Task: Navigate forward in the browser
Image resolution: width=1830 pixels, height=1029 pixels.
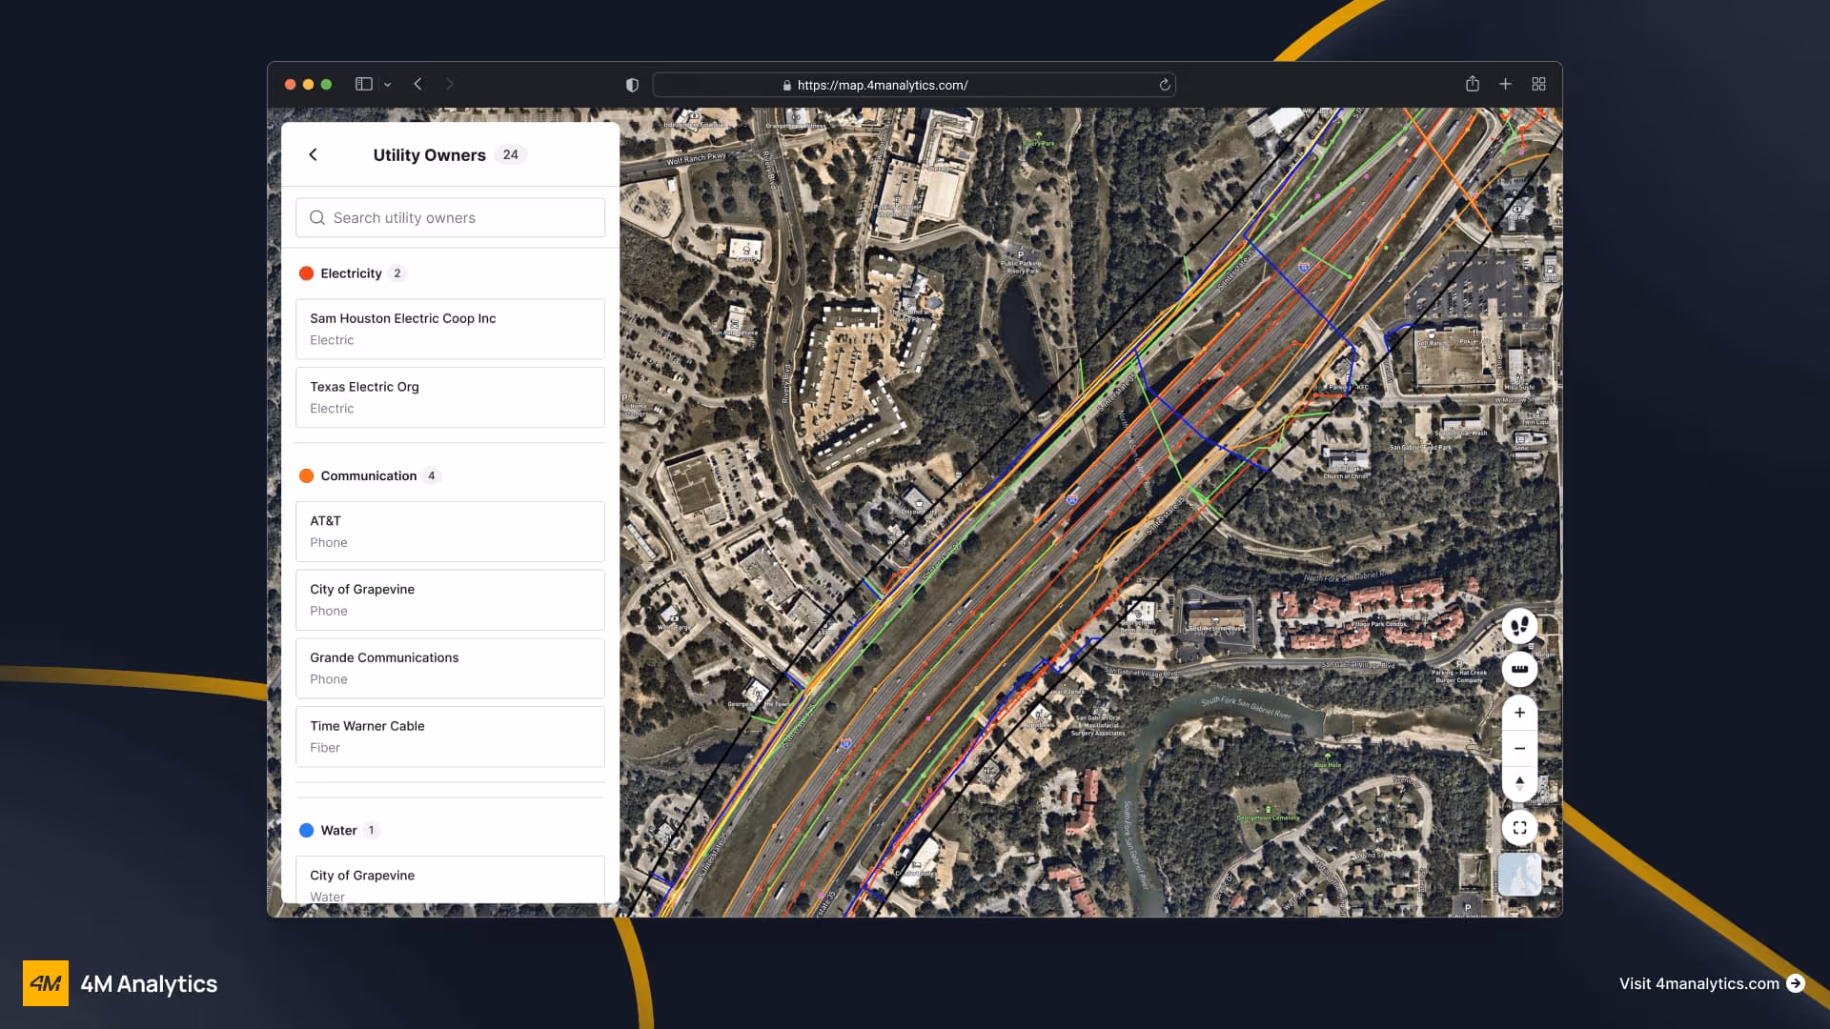Action: (x=449, y=85)
